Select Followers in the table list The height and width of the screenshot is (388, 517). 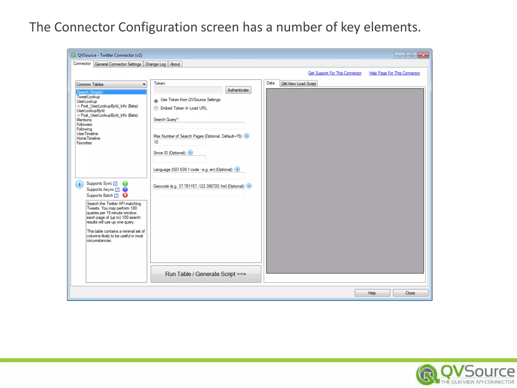tap(111, 124)
